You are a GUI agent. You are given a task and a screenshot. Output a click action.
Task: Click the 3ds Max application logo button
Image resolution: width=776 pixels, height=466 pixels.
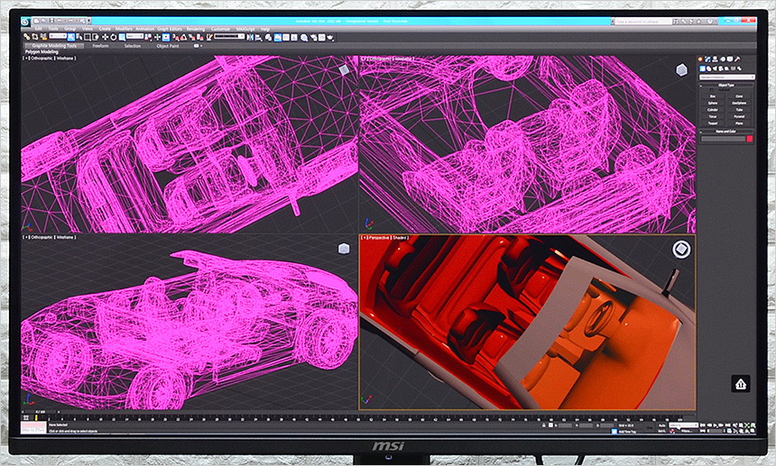(24, 23)
